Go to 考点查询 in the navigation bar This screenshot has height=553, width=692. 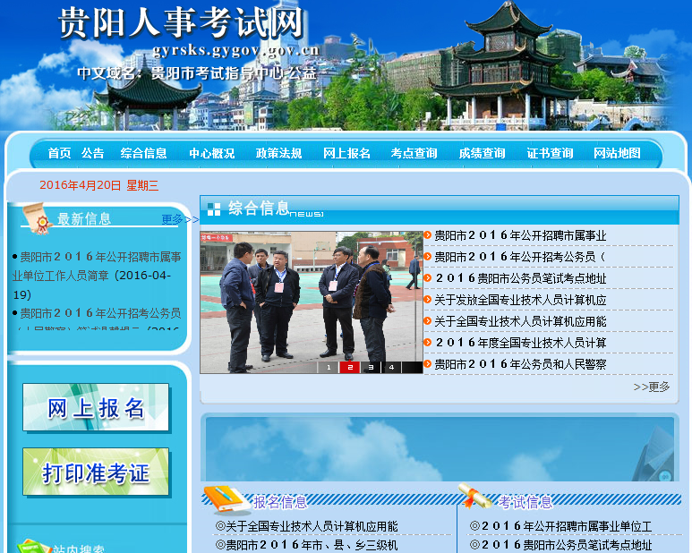pos(414,153)
